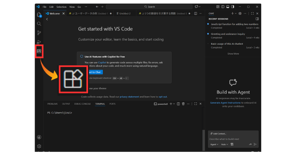Go back arrow on Welcome page
Image resolution: width=294 pixels, height=154 pixels.
pos(47,19)
